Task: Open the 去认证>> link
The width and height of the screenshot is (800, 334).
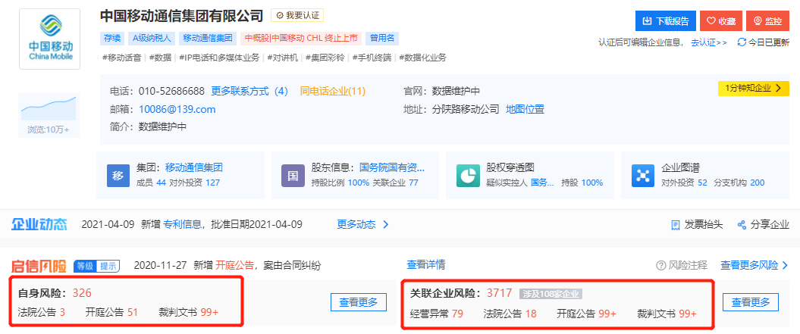Action: pyautogui.click(x=709, y=43)
